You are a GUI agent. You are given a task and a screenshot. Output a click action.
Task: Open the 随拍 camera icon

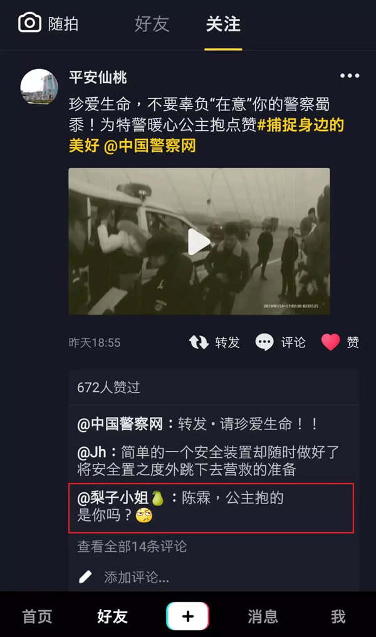click(x=29, y=23)
